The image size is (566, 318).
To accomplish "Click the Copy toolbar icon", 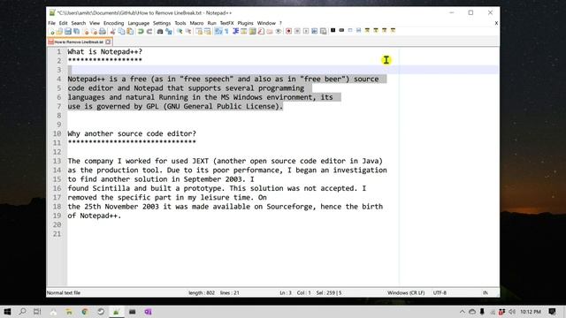I will [x=121, y=32].
